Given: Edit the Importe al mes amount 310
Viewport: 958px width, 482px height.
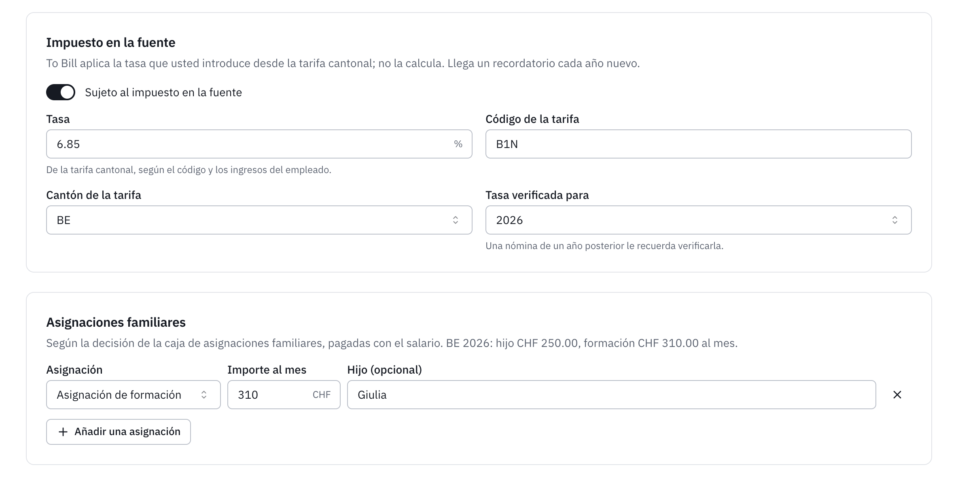Looking at the screenshot, I should (284, 395).
